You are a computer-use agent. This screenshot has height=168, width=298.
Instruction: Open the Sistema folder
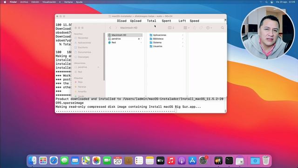click(167, 42)
